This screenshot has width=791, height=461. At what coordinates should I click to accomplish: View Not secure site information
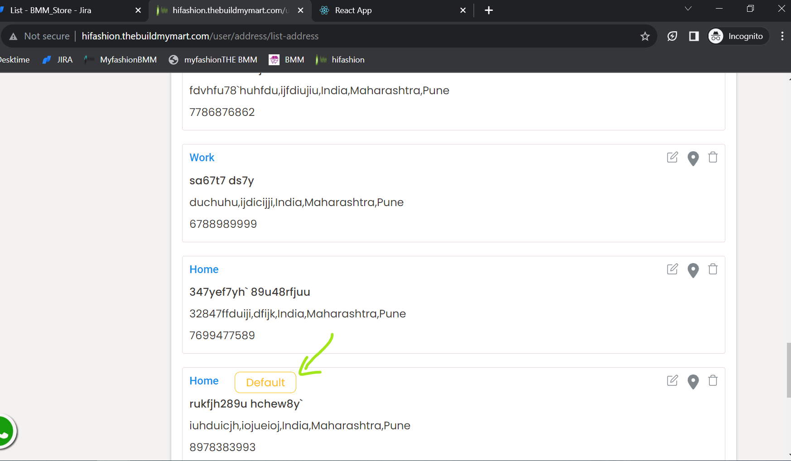coord(39,36)
